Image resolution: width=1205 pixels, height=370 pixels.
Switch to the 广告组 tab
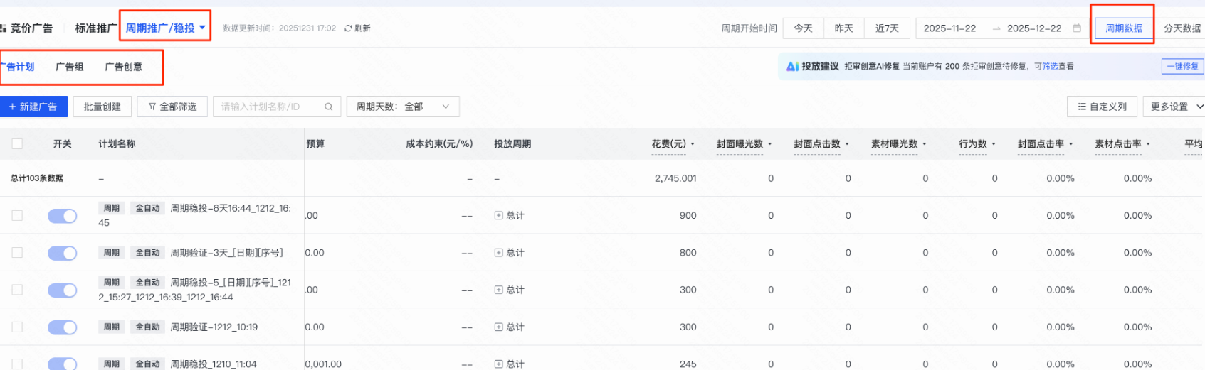tap(70, 67)
